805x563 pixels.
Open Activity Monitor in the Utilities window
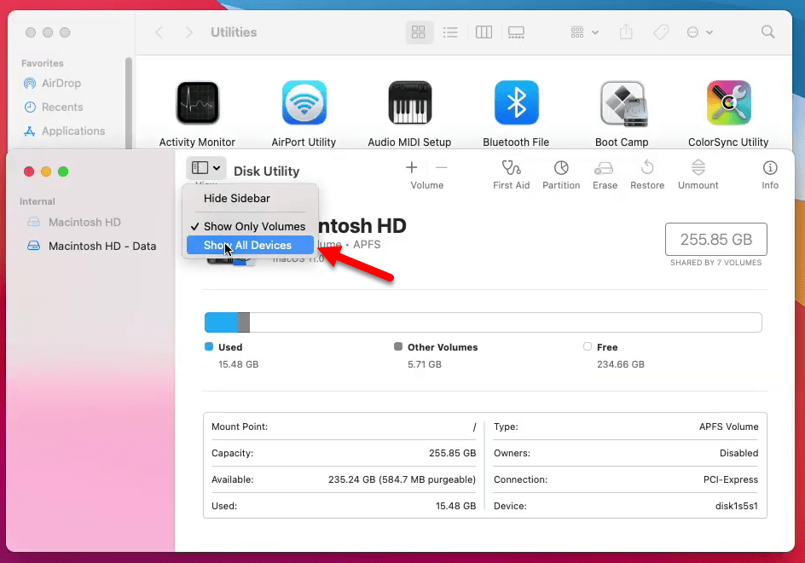[x=198, y=102]
